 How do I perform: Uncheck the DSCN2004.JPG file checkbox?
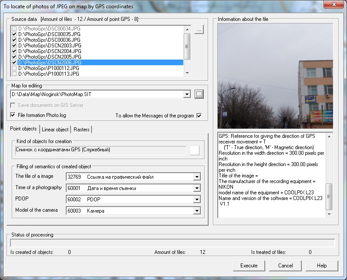[x=14, y=51]
